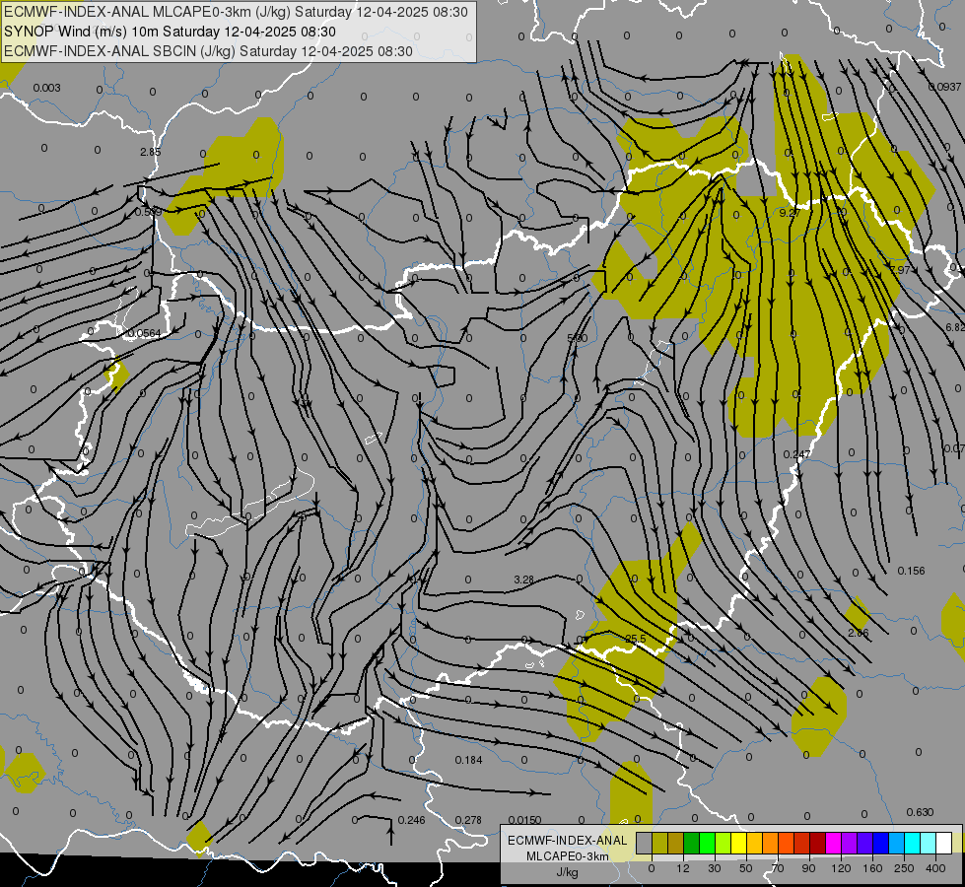Click the yellow-green legend swatch after tick 30
The height and width of the screenshot is (887, 965).
[x=724, y=844]
